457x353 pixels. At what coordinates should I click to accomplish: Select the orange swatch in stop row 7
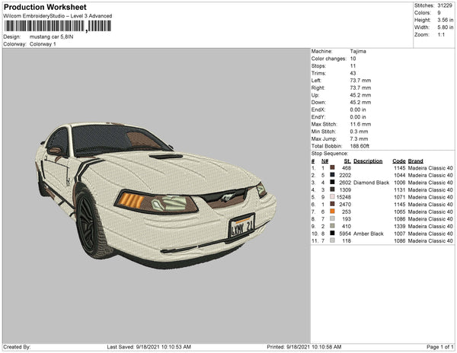tap(332, 211)
